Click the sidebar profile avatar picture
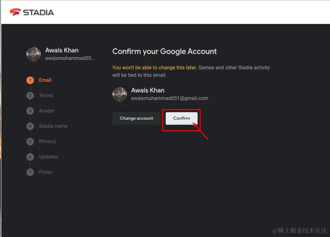Viewport: 330px width, 237px height. click(34, 54)
